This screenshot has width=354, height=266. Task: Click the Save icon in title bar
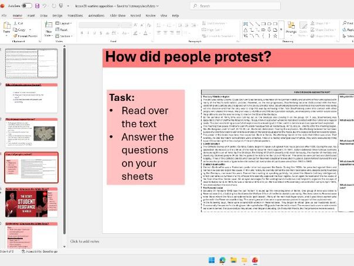point(38,6)
